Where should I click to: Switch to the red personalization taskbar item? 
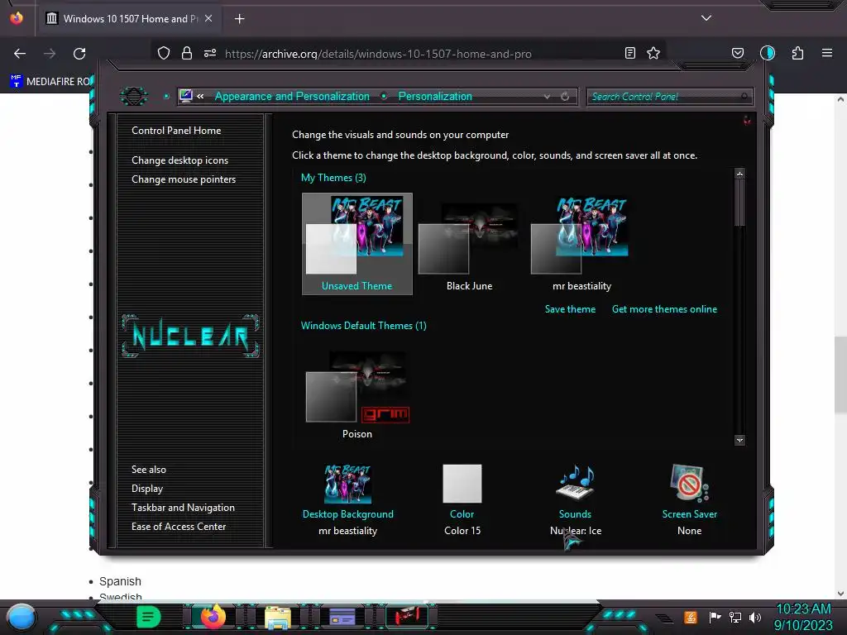point(407,616)
